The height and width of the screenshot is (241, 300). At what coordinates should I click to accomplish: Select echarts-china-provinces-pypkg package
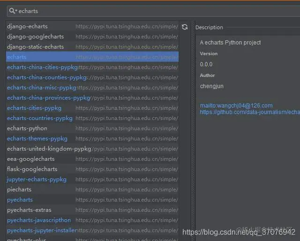(92, 98)
